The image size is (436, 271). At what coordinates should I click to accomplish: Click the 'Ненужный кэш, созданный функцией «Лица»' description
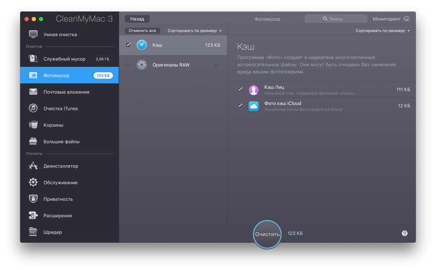pyautogui.click(x=309, y=94)
